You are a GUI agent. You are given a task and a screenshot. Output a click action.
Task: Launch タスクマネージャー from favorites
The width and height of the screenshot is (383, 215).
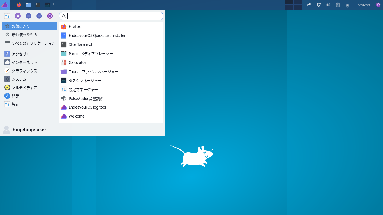111,81
